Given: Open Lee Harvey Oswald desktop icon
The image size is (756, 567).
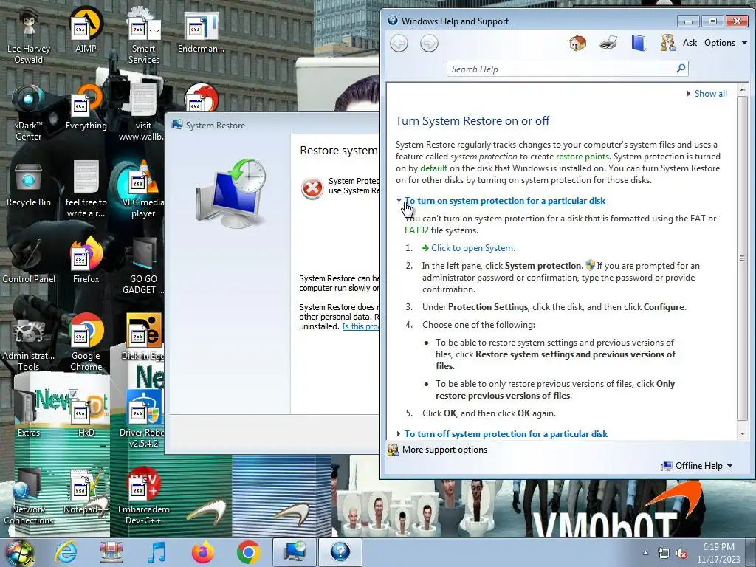Looking at the screenshot, I should (x=29, y=35).
